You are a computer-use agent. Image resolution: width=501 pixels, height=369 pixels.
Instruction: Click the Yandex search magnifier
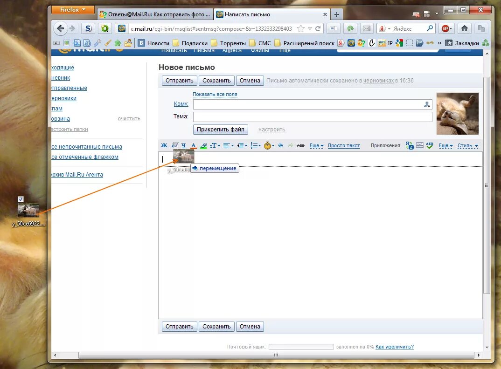pyautogui.click(x=430, y=28)
